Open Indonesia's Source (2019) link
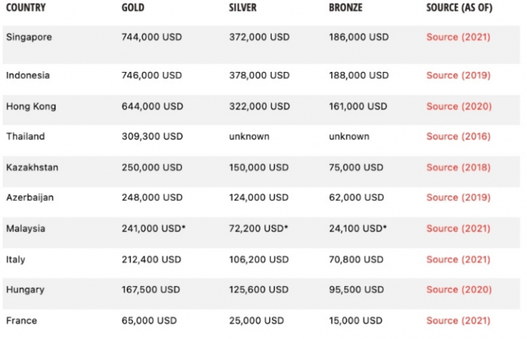The width and height of the screenshot is (527, 339). coord(458,75)
